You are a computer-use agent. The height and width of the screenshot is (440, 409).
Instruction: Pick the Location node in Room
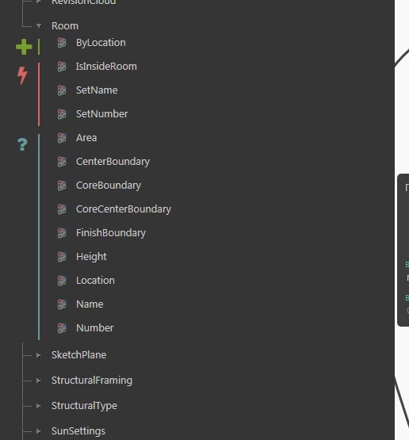pos(95,281)
